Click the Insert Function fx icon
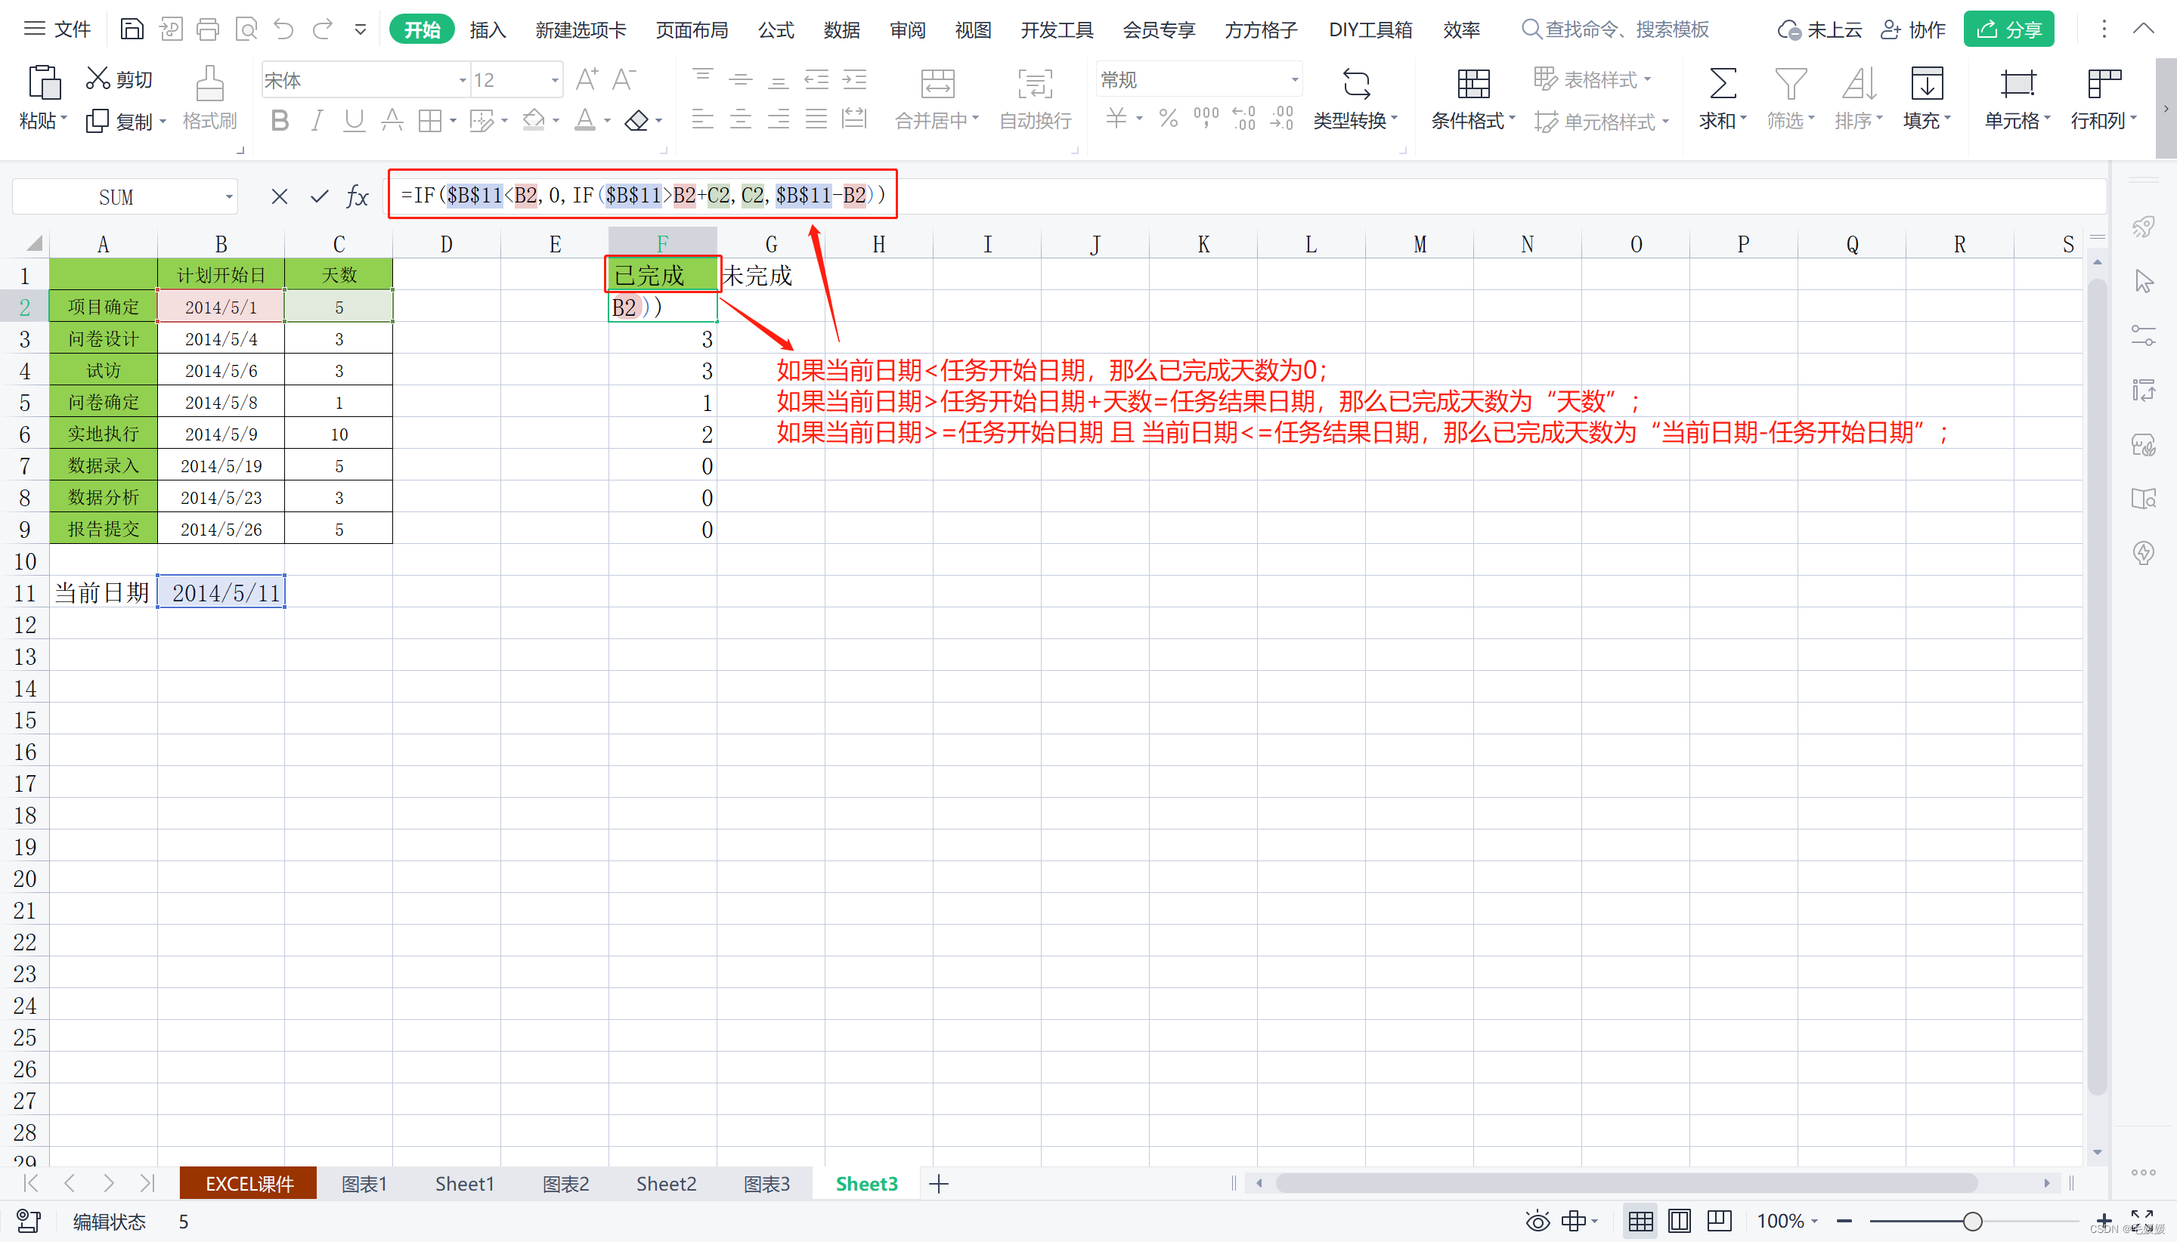The height and width of the screenshot is (1242, 2177). [x=357, y=197]
